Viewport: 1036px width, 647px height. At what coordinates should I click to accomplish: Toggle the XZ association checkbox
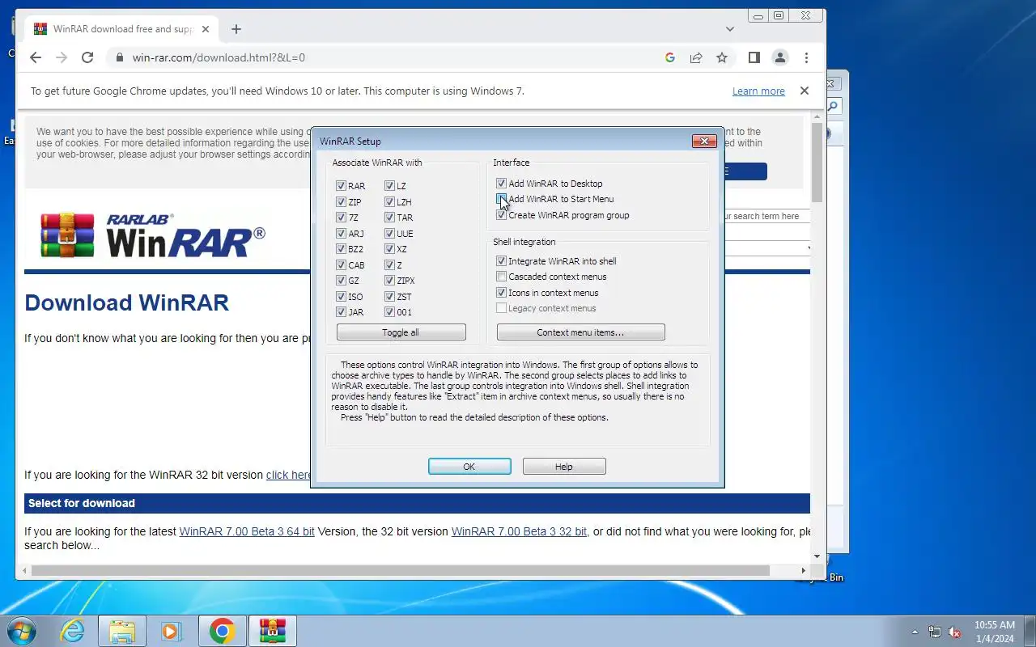[x=389, y=249]
